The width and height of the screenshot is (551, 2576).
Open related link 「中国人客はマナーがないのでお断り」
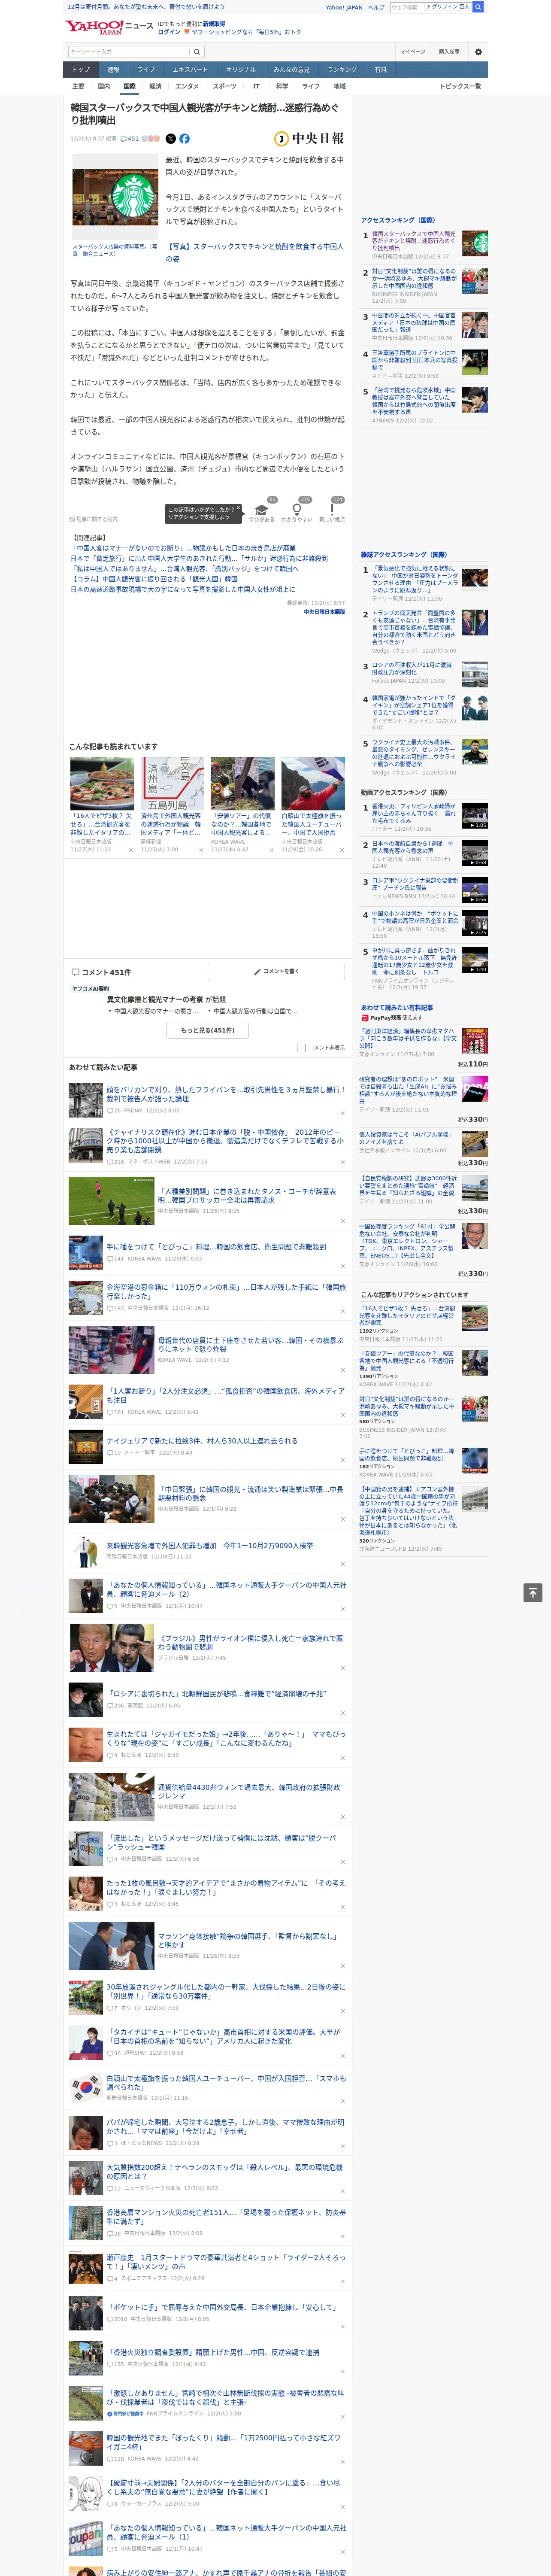pos(183,548)
